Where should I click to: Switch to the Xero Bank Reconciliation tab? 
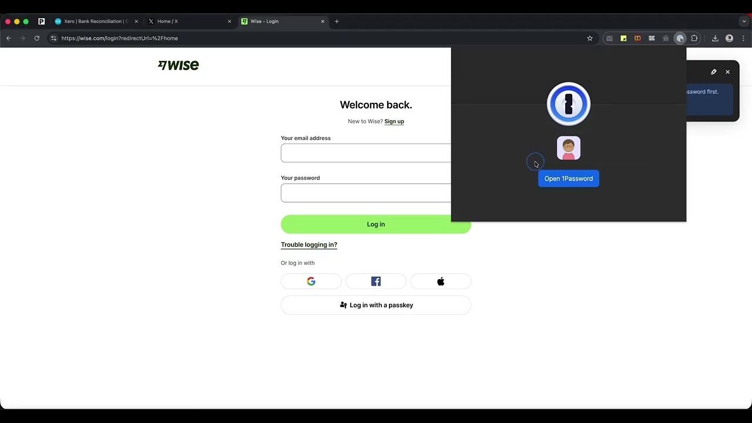click(x=96, y=21)
